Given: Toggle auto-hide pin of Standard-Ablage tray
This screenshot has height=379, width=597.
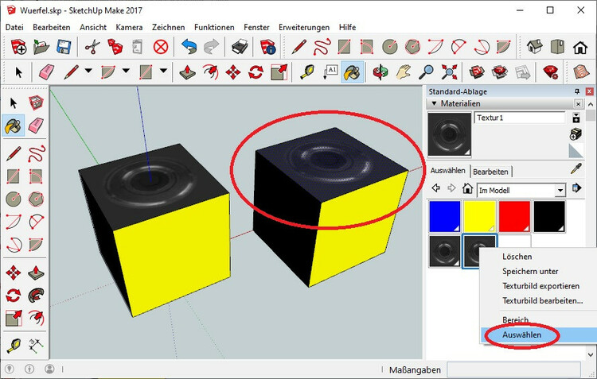Looking at the screenshot, I should pyautogui.click(x=578, y=91).
